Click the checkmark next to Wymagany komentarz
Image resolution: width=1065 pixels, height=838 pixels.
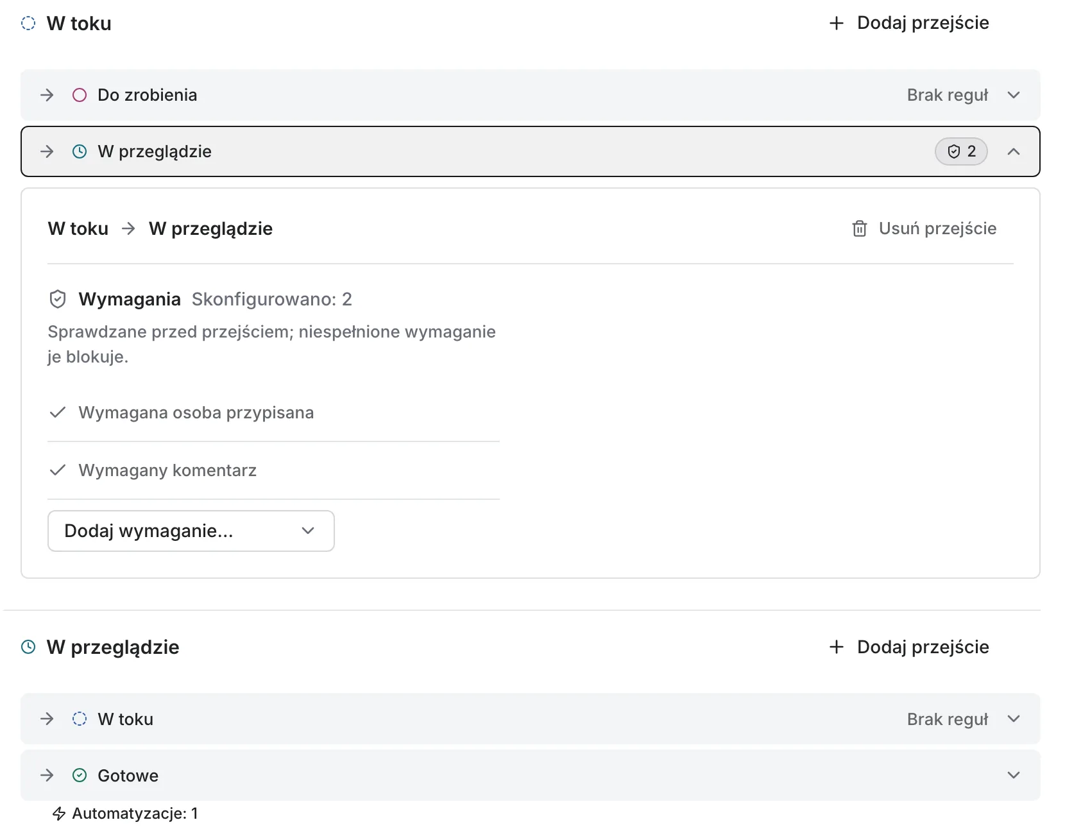58,470
